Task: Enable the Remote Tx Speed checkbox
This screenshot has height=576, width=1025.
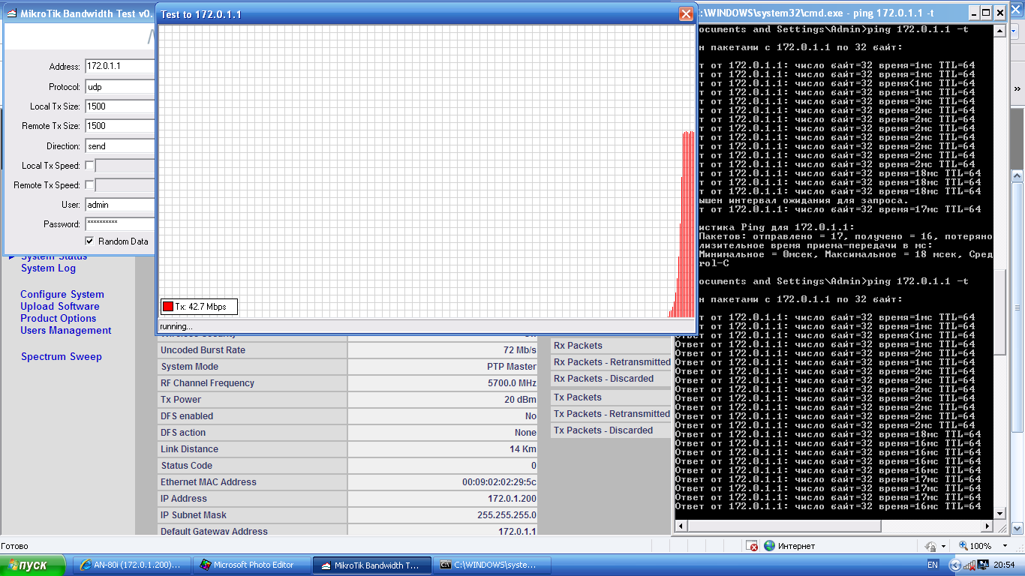Action: click(89, 184)
